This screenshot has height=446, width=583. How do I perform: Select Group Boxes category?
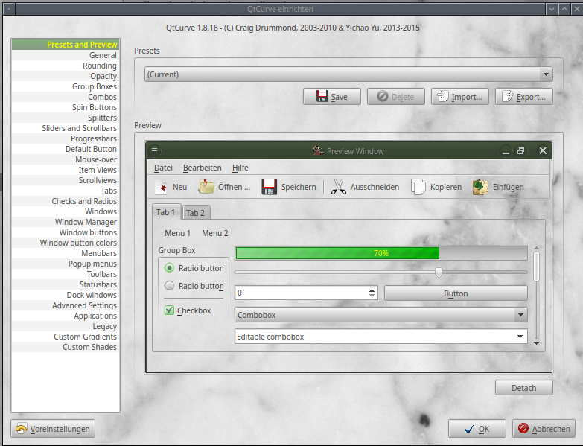(x=66, y=86)
